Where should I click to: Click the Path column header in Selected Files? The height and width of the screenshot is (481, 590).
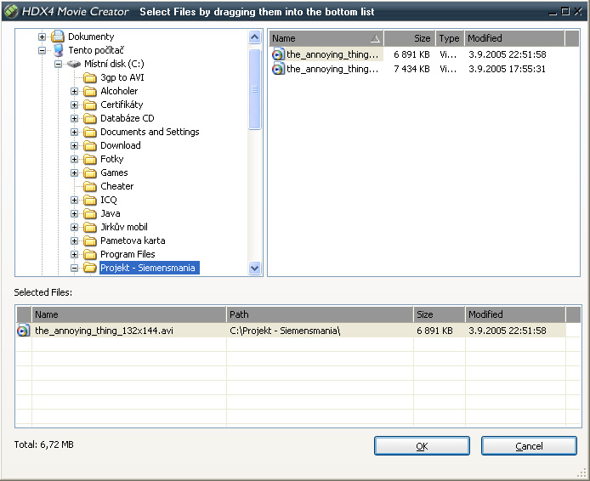click(x=320, y=314)
